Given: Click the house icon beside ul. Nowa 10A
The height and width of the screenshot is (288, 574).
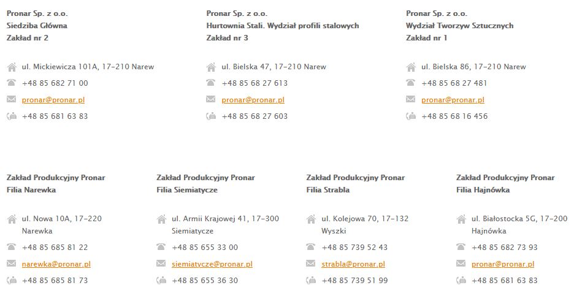Looking at the screenshot, I should pyautogui.click(x=12, y=219).
